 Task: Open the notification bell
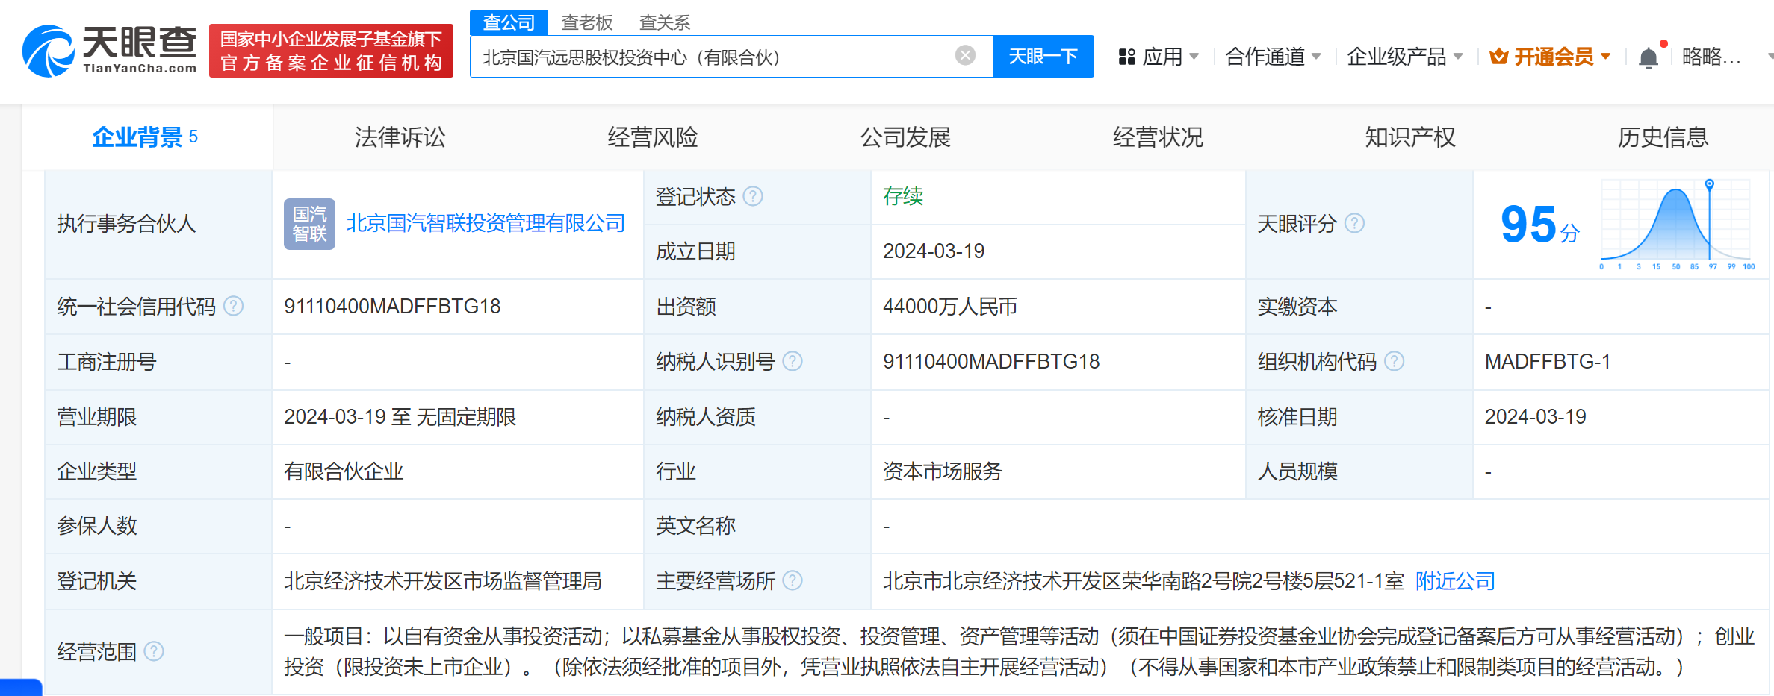coord(1648,57)
